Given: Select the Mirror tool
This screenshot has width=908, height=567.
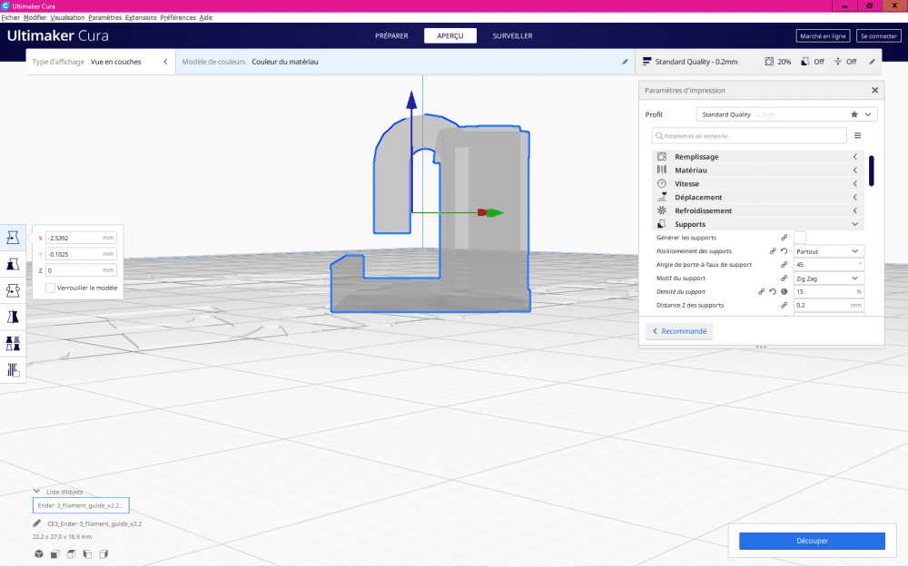Looking at the screenshot, I should tap(13, 317).
